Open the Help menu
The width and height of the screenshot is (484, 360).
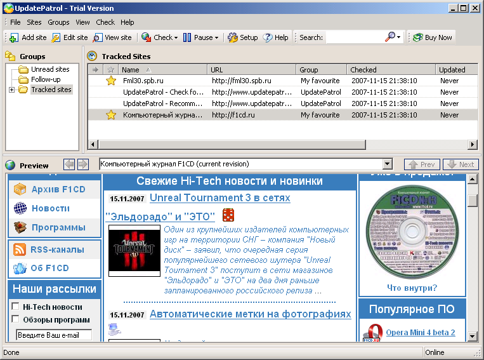tap(127, 22)
